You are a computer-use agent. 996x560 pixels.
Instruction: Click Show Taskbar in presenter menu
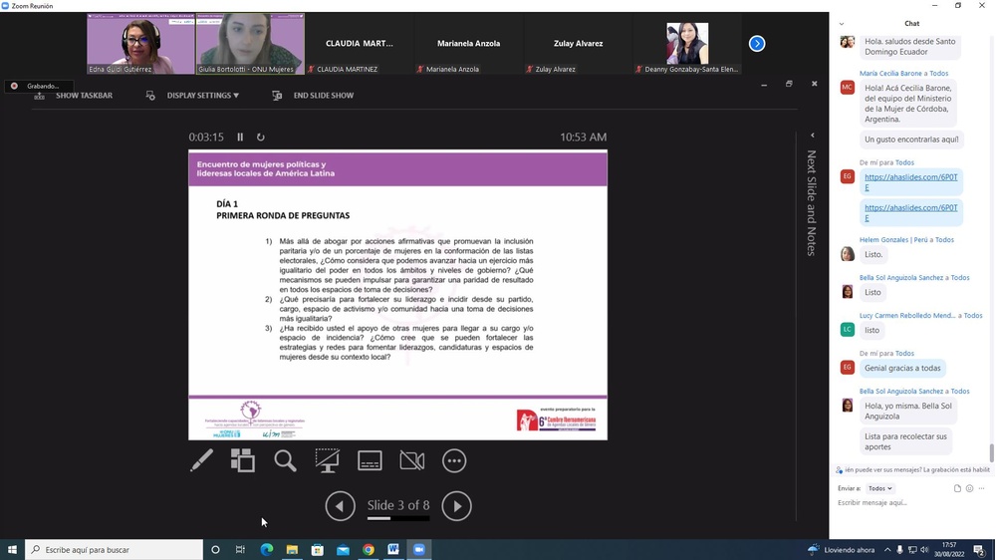(84, 96)
